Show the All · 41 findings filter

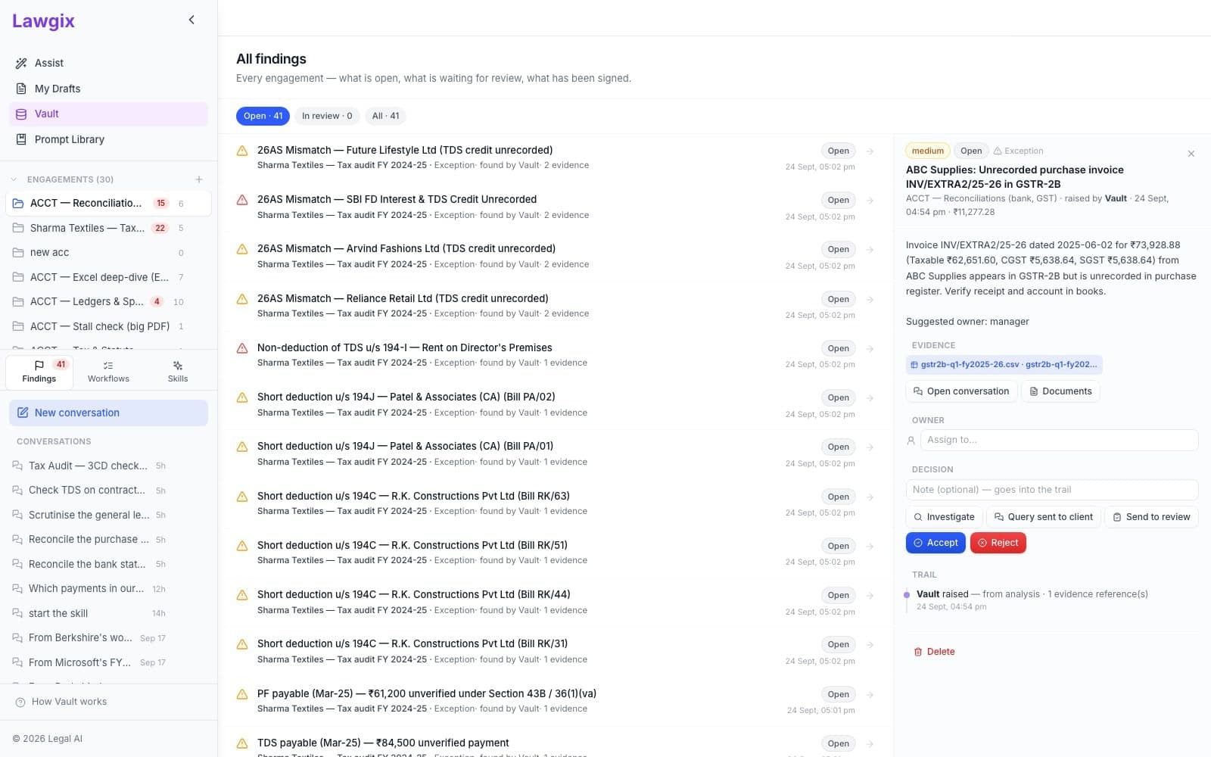[385, 116]
